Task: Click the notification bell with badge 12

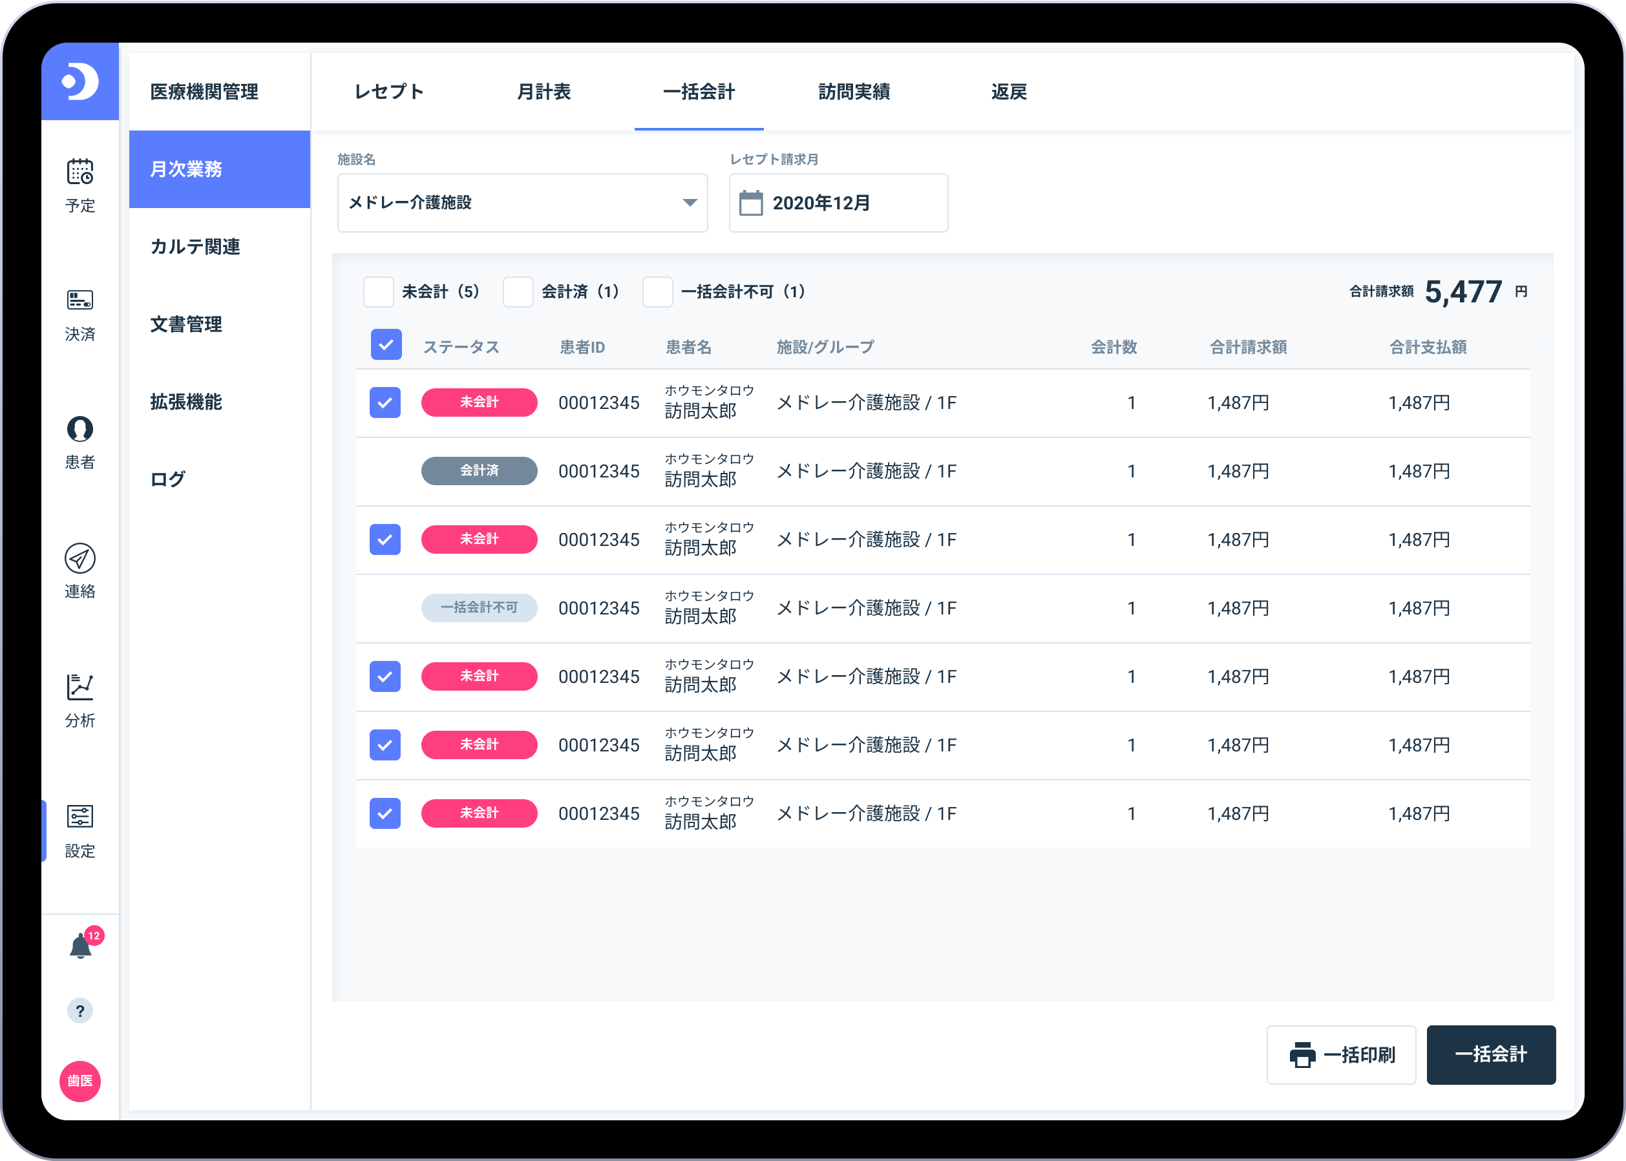Action: click(81, 947)
